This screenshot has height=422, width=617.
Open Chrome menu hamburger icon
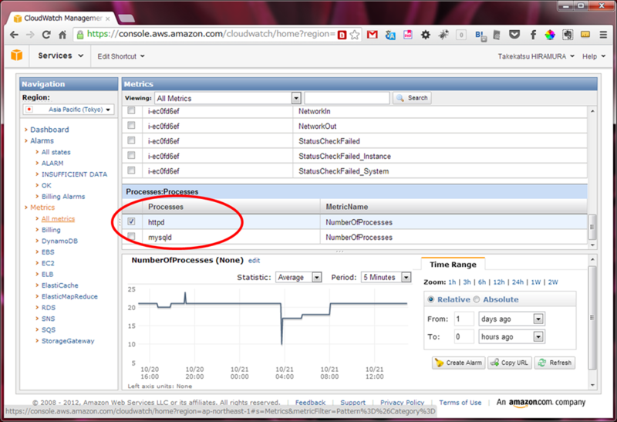tap(603, 35)
